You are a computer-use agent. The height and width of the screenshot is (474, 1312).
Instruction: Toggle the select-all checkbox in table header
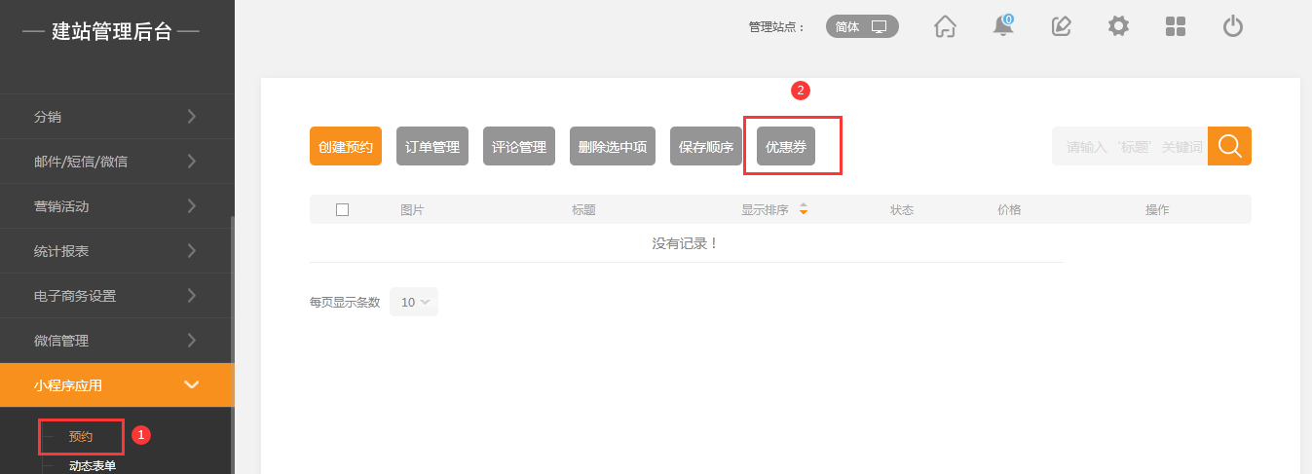click(342, 209)
